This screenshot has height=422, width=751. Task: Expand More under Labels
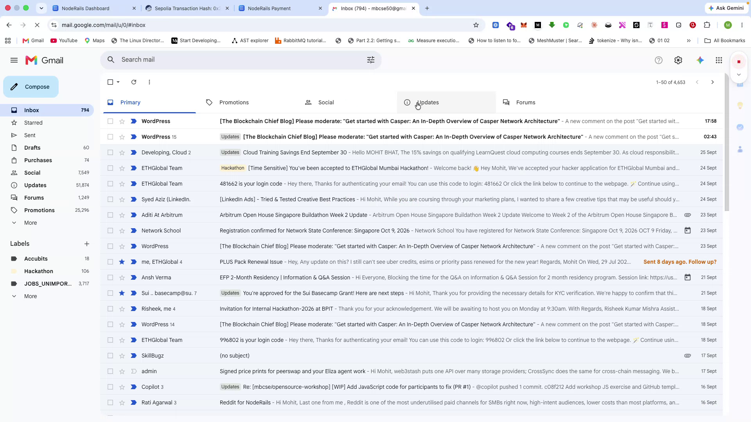click(31, 296)
